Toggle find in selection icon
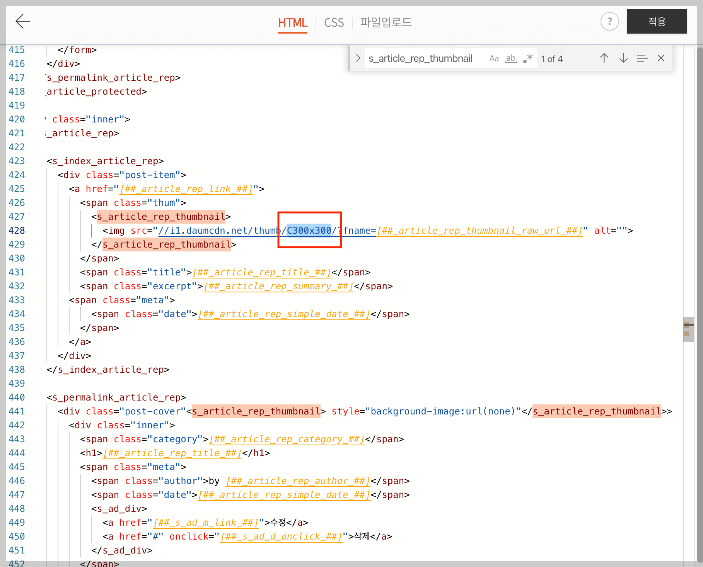The width and height of the screenshot is (703, 567). pyautogui.click(x=642, y=58)
